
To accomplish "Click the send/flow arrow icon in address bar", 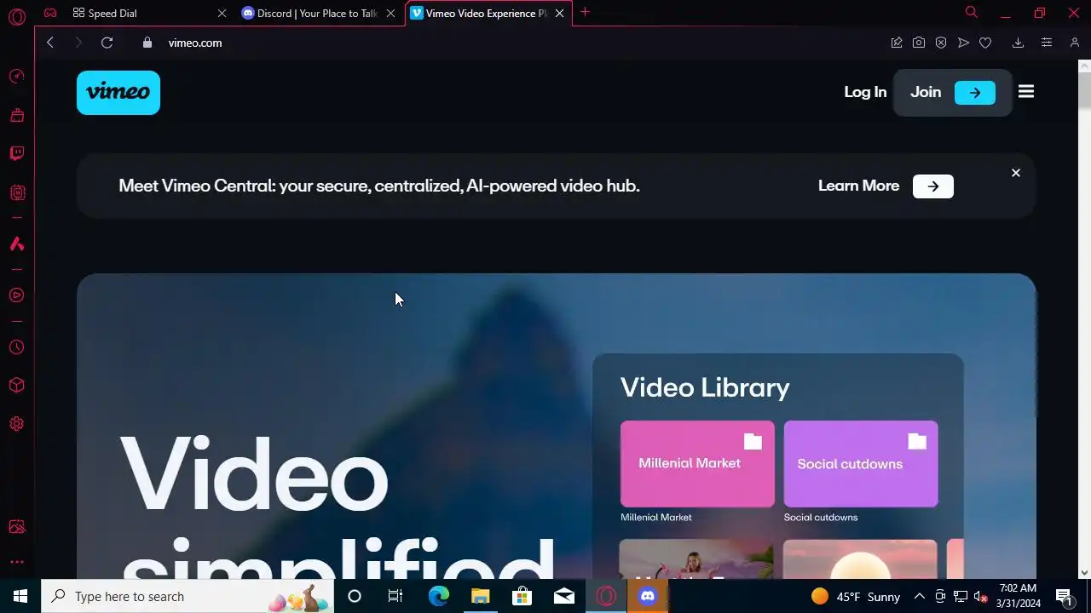I will click(x=963, y=43).
